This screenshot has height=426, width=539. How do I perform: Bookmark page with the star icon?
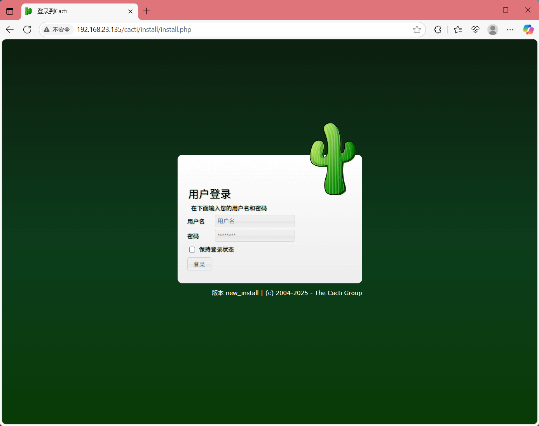tap(417, 30)
